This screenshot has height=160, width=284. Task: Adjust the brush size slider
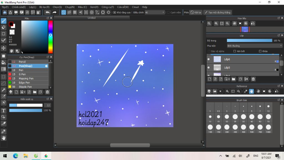(26, 105)
